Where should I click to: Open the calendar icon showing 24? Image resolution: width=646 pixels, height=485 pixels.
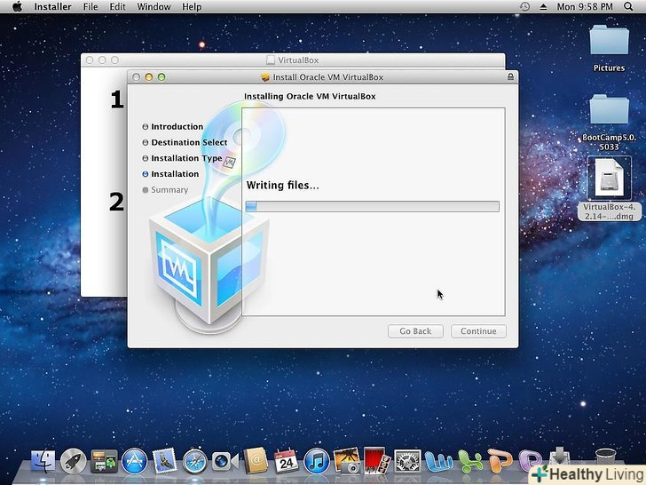tap(286, 460)
